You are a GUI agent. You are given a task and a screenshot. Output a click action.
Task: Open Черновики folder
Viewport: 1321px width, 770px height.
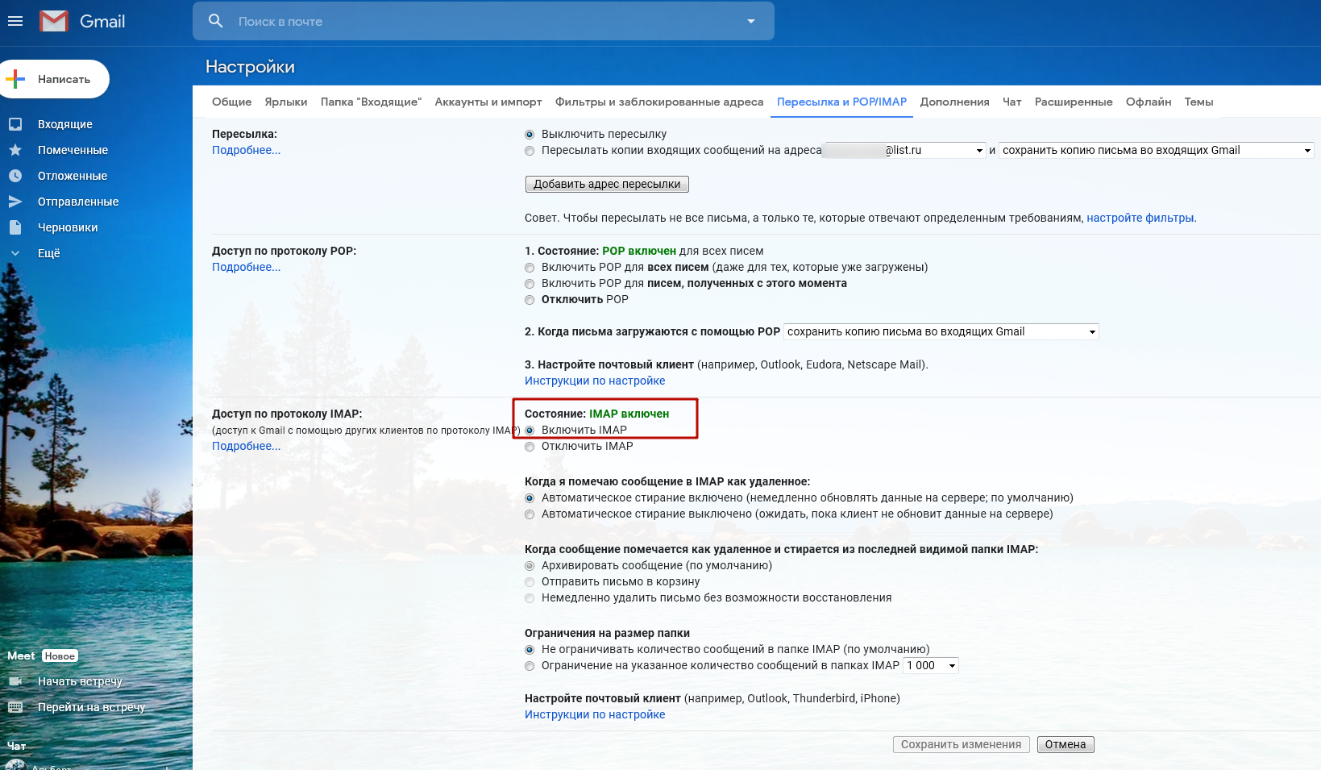coord(68,227)
